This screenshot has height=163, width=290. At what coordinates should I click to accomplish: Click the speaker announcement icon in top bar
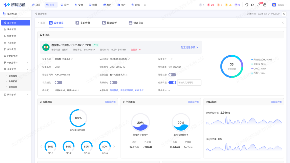pos(252,5)
